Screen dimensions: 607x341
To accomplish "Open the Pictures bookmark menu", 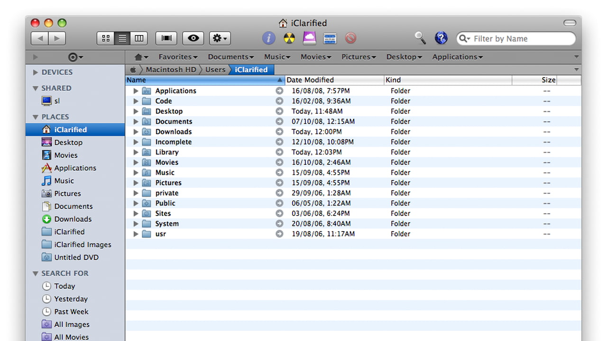I will tap(359, 57).
